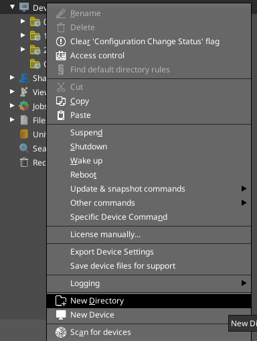
Task: Click the Paste clipboard icon
Action: (61, 115)
